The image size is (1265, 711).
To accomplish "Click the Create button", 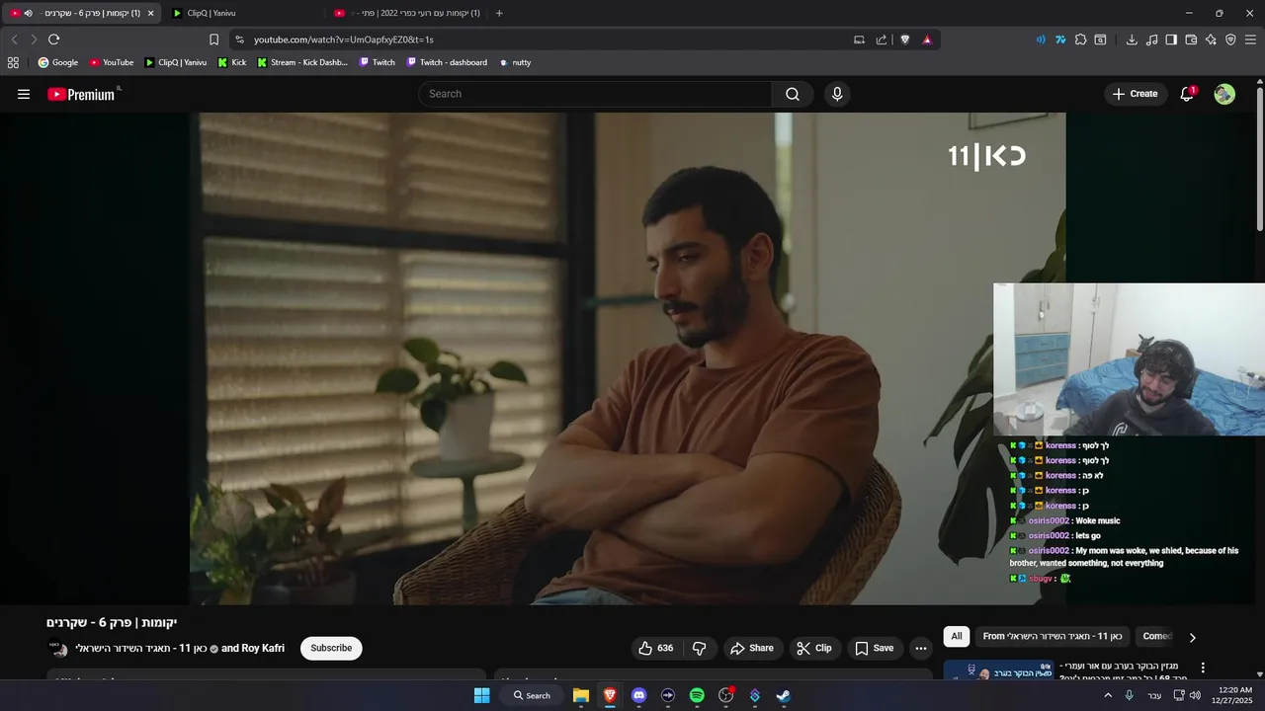I will click(1135, 94).
